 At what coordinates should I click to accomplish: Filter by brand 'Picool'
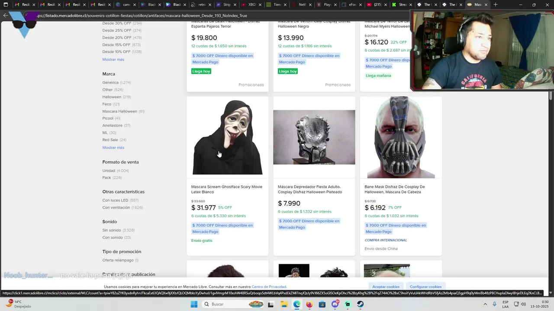tap(111, 118)
